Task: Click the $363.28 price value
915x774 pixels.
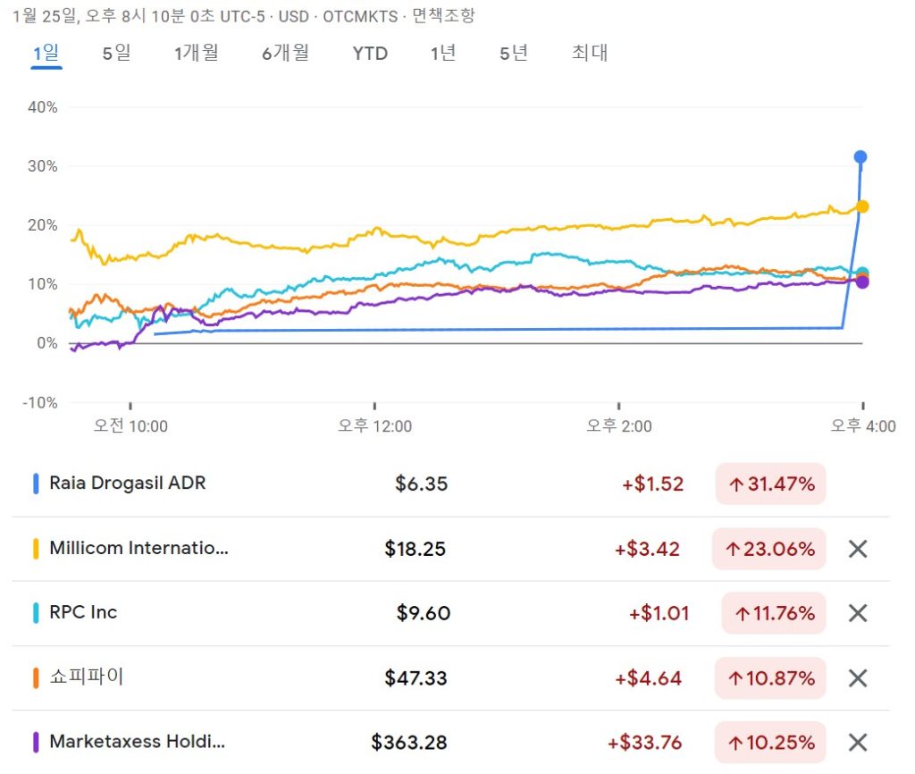Action: tap(409, 743)
